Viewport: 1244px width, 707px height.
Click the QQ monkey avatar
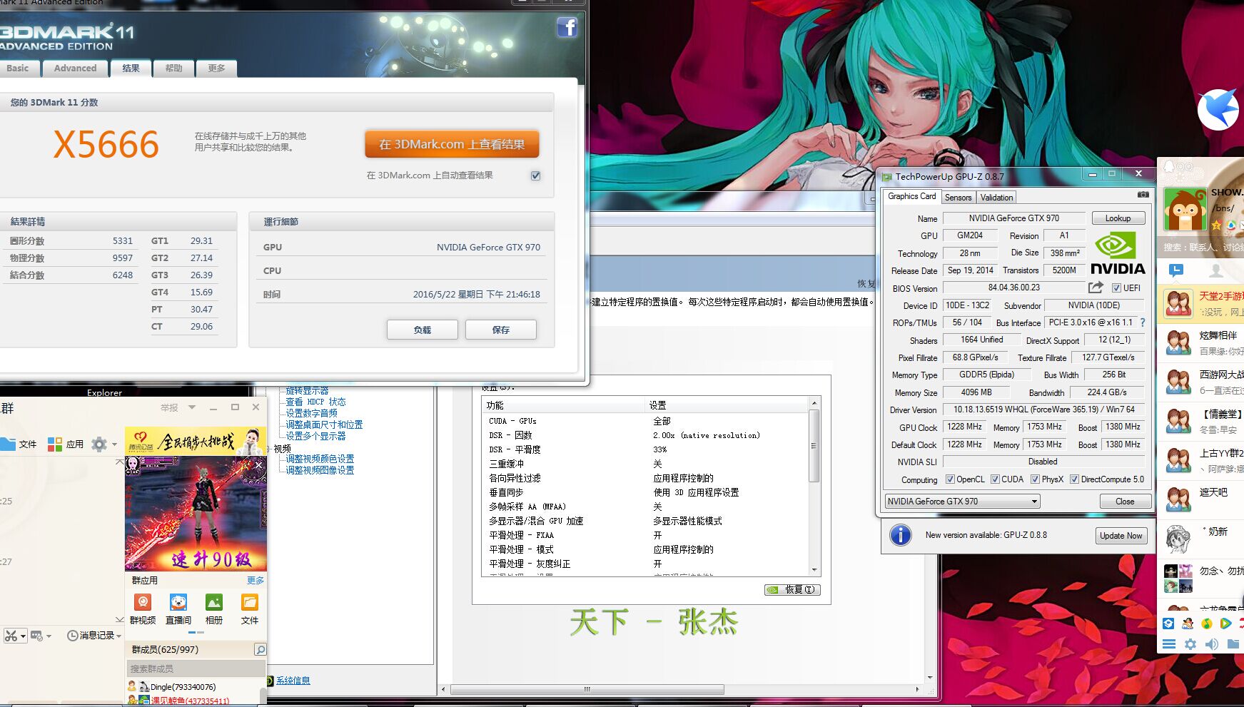coord(1185,210)
